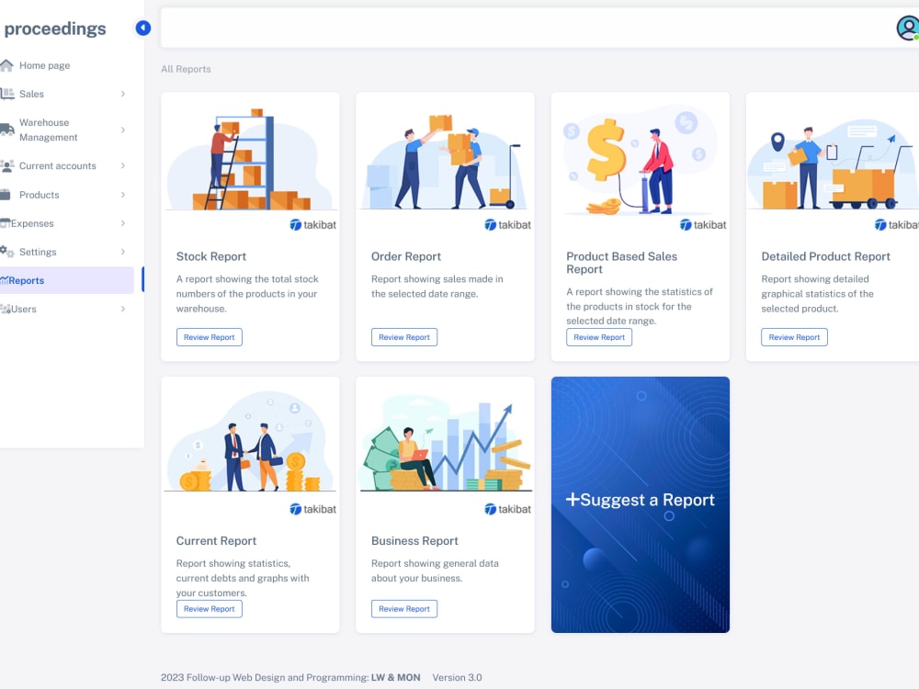The image size is (919, 689).
Task: Click the Business Report title
Action: (414, 541)
